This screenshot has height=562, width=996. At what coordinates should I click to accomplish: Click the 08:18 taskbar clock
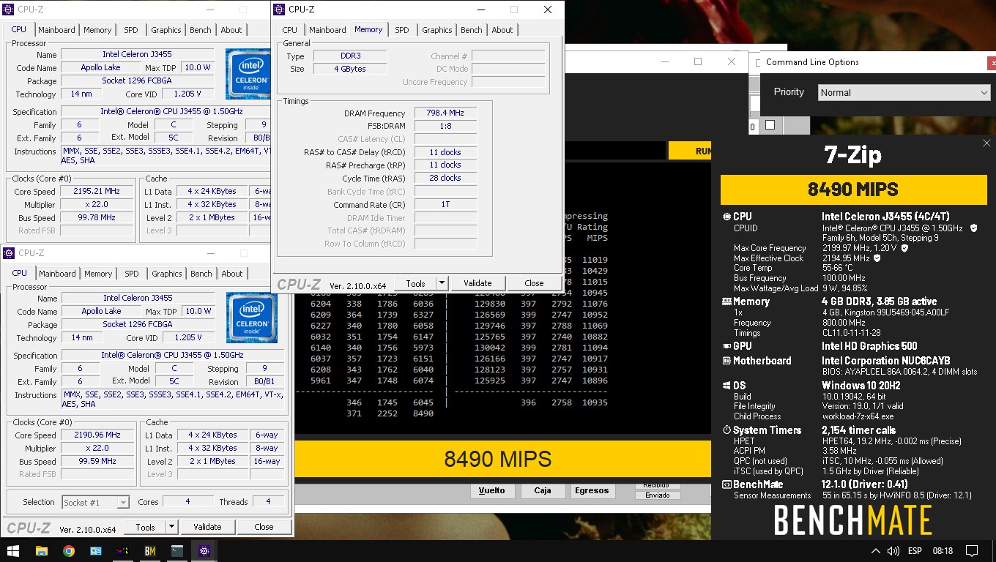943,550
